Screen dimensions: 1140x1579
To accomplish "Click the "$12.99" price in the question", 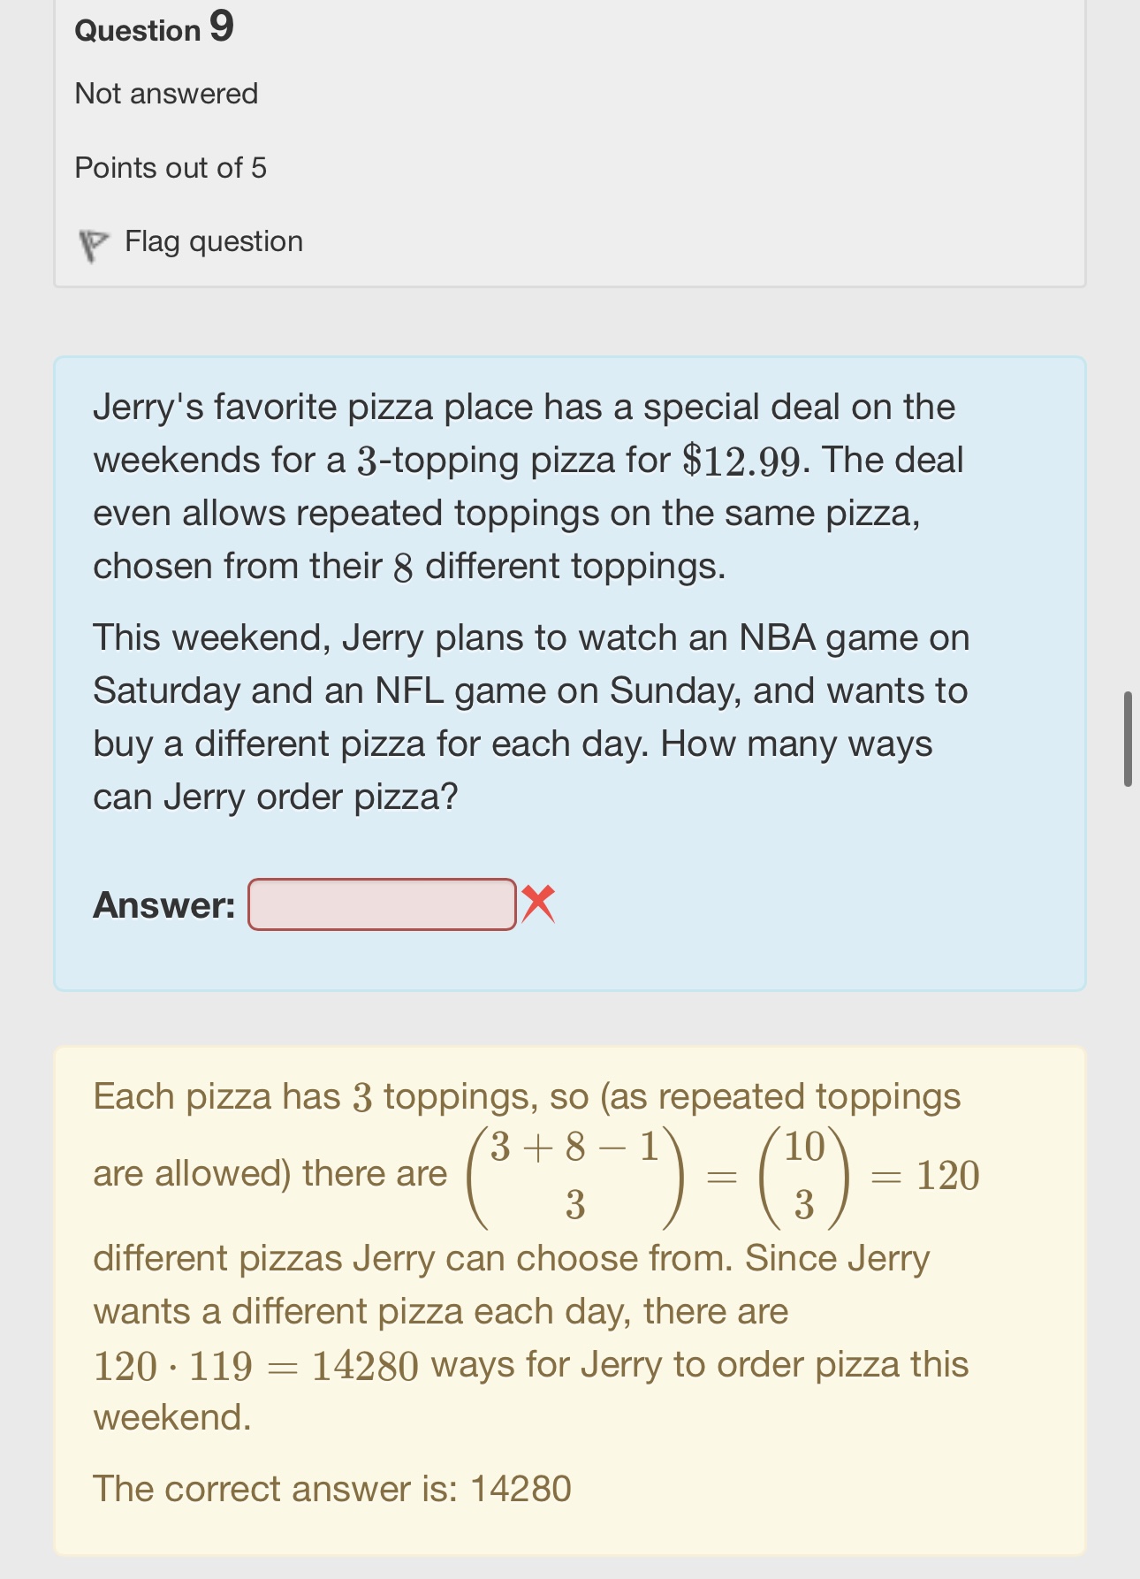I will point(741,461).
